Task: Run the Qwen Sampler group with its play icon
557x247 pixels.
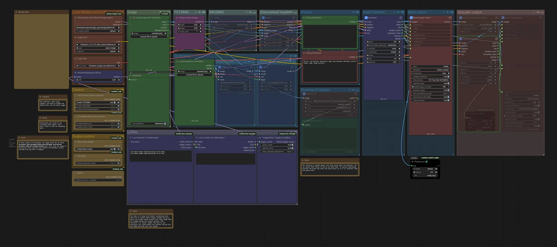Action: tap(395, 12)
